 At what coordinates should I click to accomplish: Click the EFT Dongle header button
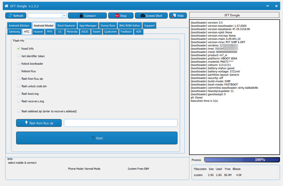click(x=234, y=15)
